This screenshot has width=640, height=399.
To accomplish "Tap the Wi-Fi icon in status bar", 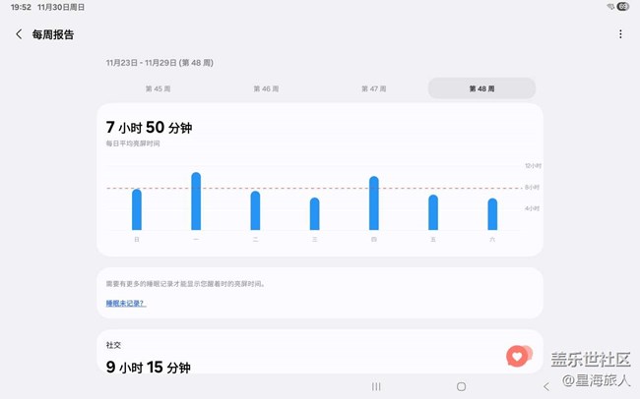I will coord(610,7).
